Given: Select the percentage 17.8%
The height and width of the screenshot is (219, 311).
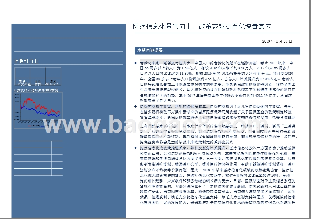Looking at the screenshot, I should [265, 79].
